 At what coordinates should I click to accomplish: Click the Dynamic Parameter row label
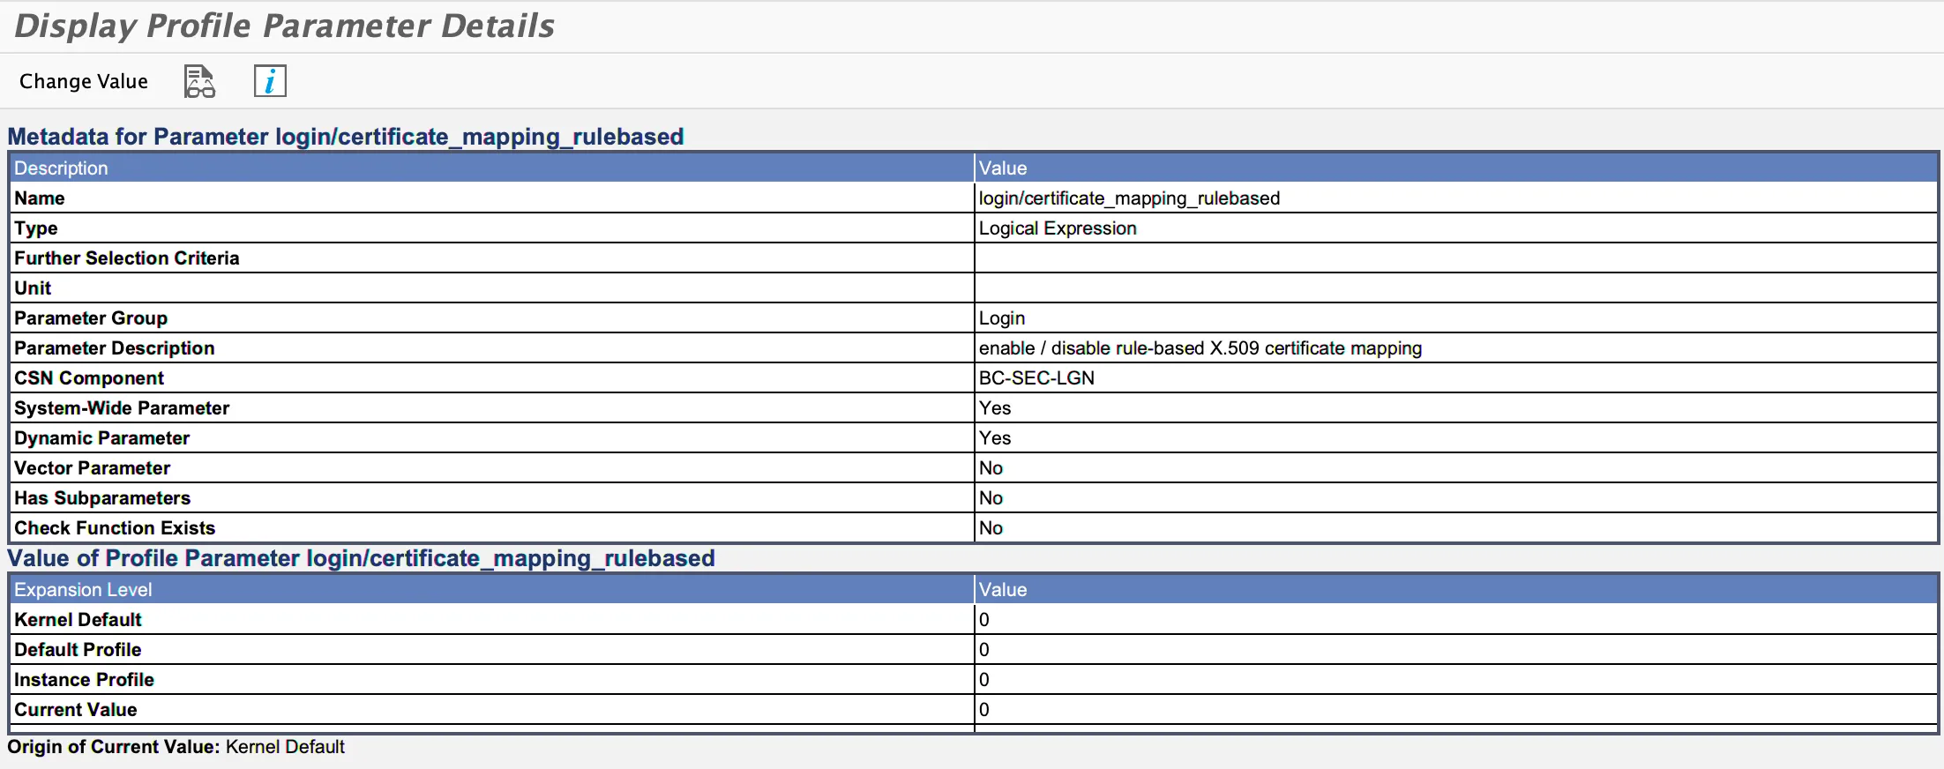tap(102, 437)
